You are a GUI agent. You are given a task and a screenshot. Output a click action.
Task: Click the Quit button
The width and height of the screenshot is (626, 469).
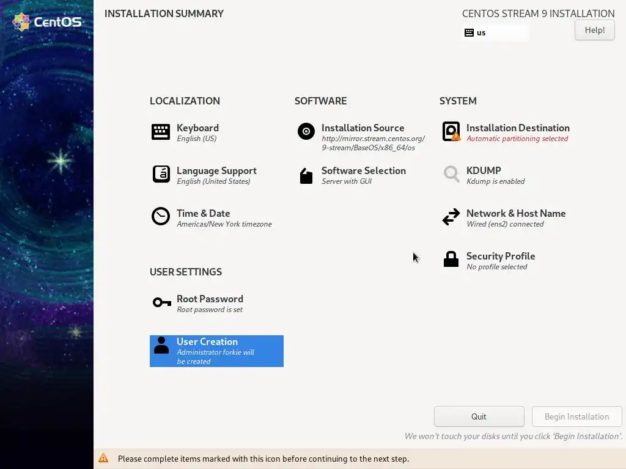pos(479,416)
